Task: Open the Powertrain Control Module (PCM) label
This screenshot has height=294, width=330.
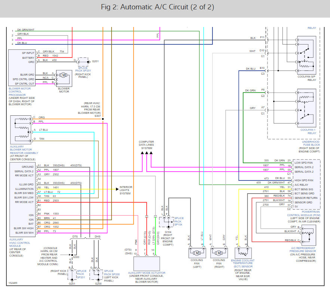Action: 304,213
